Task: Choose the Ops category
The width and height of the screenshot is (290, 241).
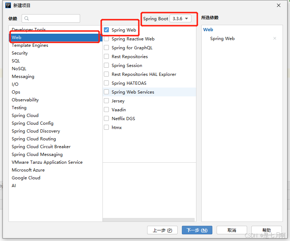Action: click(x=56, y=92)
